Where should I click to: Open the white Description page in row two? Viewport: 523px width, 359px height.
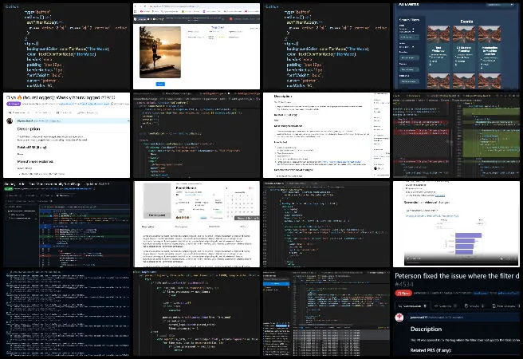tap(326, 133)
